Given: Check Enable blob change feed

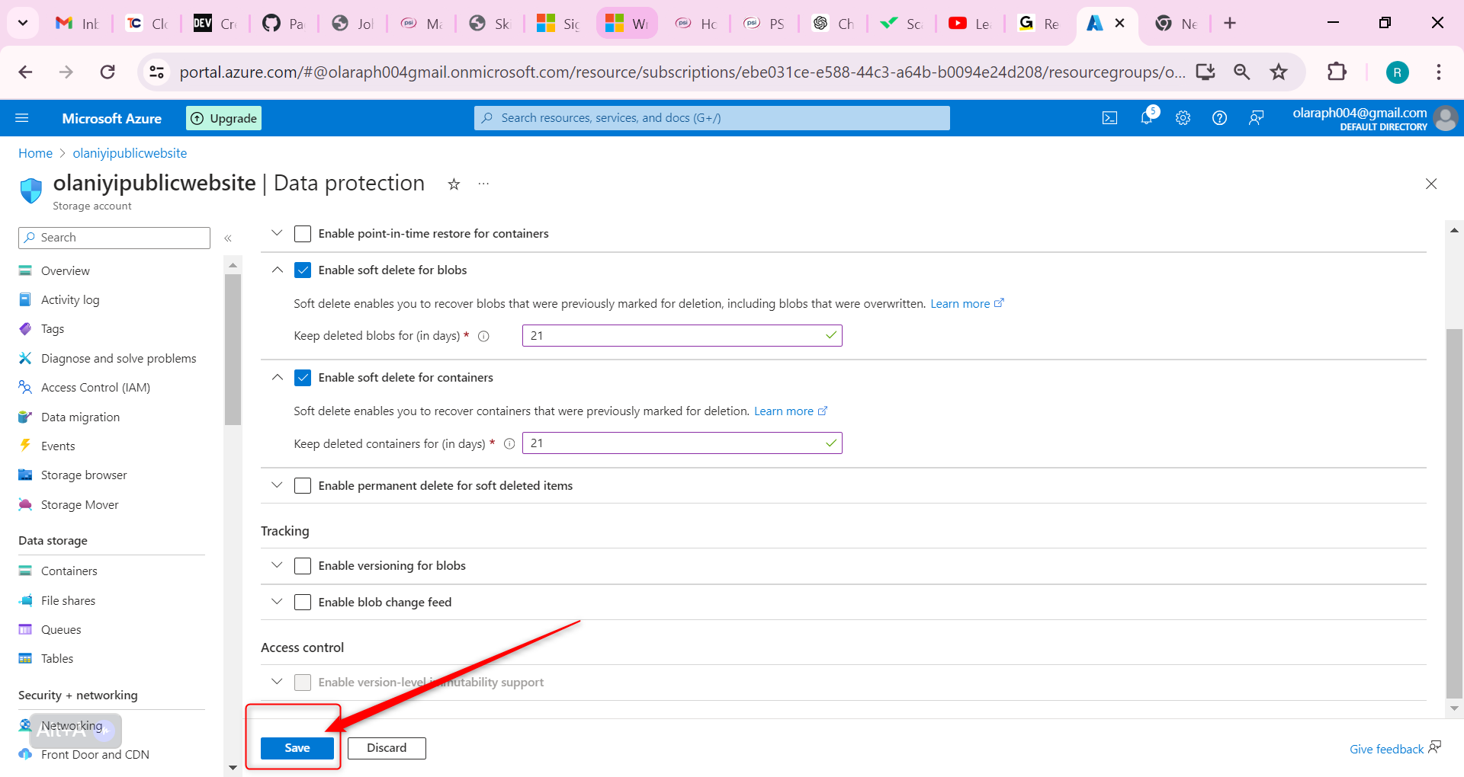Looking at the screenshot, I should click(x=303, y=603).
